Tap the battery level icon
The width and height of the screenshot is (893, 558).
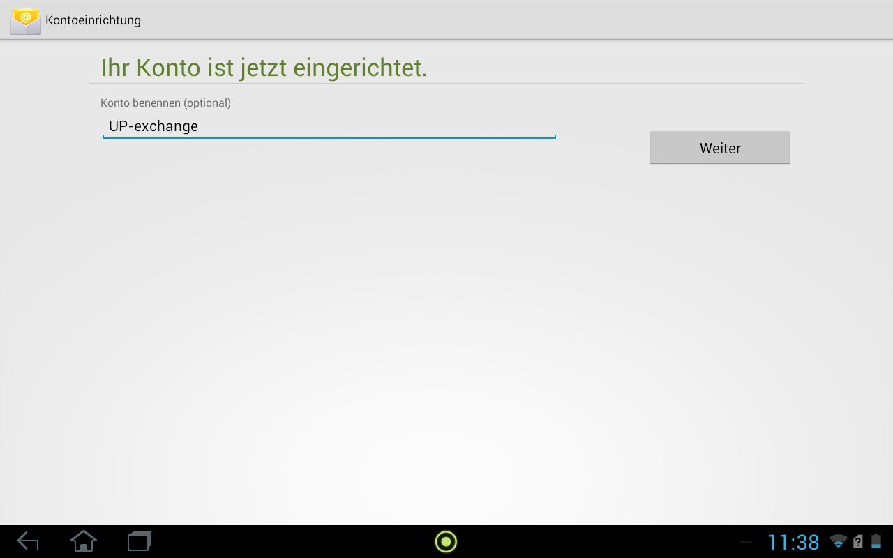(x=876, y=542)
